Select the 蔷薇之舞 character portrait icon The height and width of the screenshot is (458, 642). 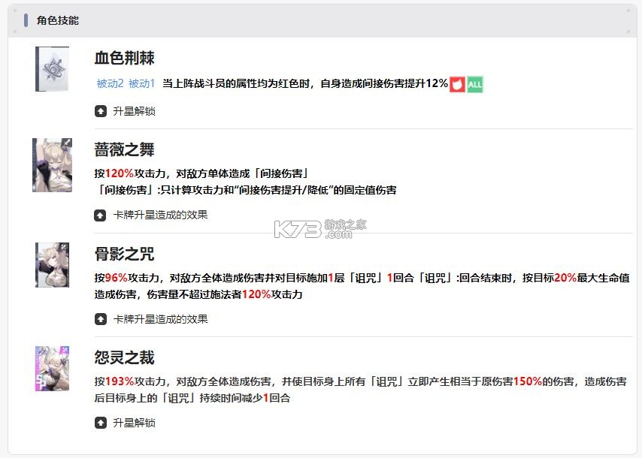click(x=51, y=164)
